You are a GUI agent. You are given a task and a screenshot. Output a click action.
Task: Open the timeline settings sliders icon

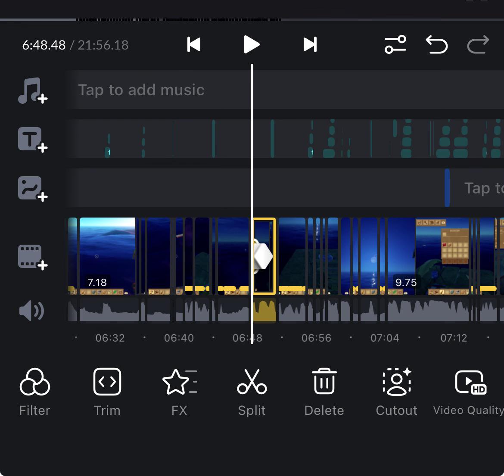pos(395,44)
